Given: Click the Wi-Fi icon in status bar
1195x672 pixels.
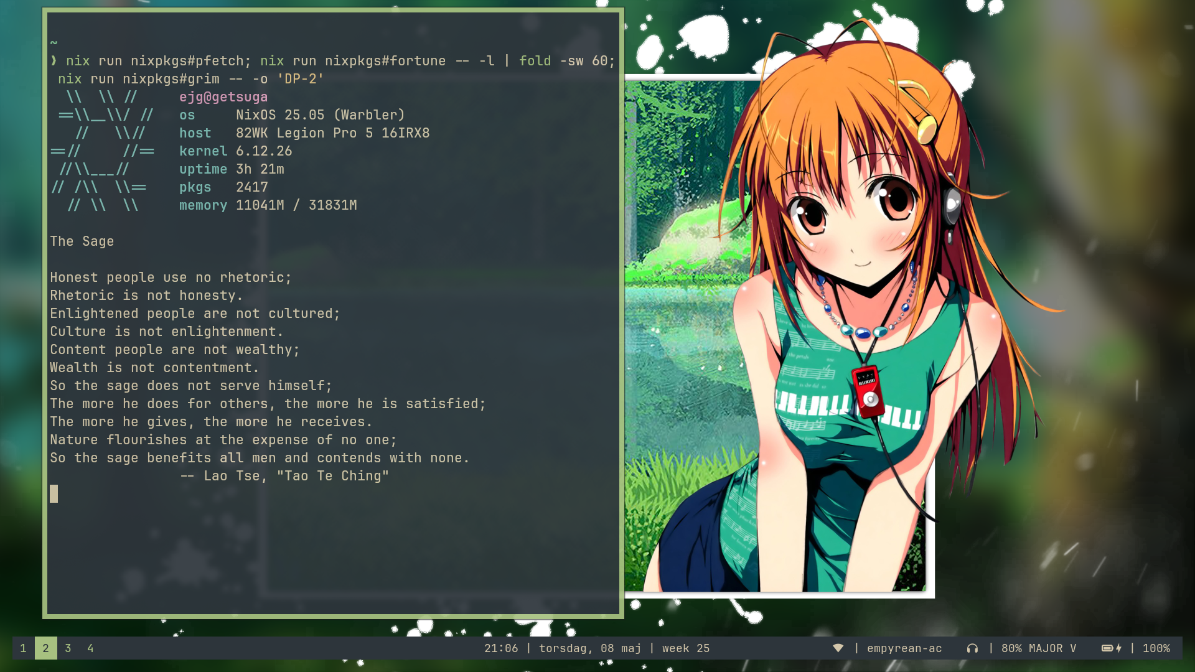Looking at the screenshot, I should [x=838, y=648].
